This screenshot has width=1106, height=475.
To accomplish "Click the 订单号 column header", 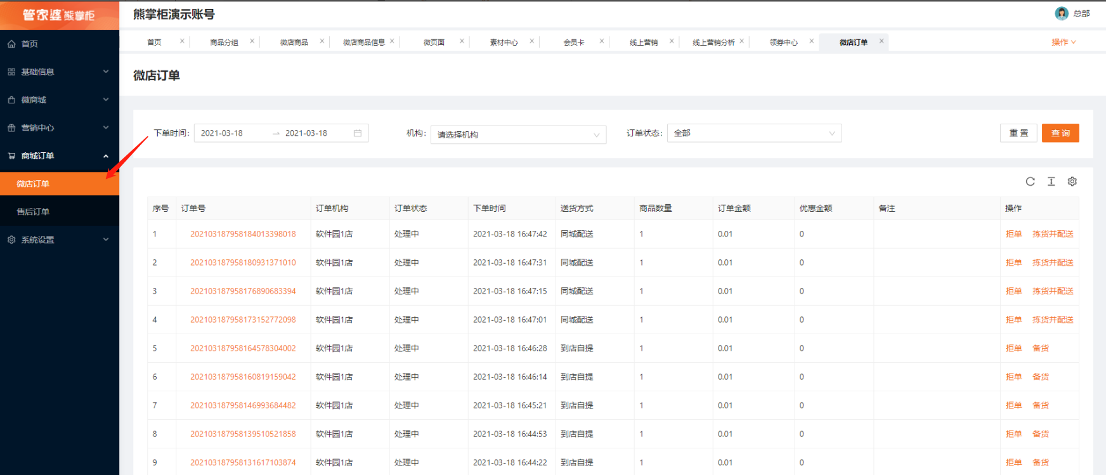I will coord(193,208).
